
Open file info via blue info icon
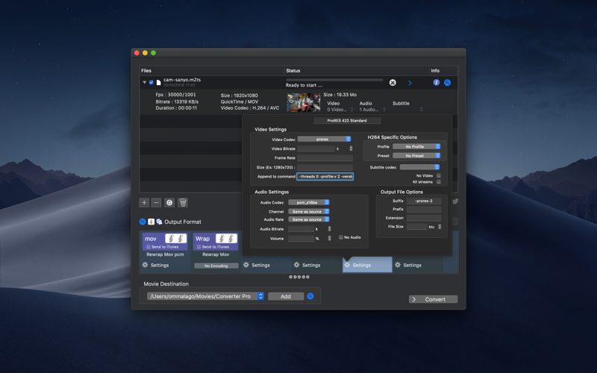pyautogui.click(x=437, y=83)
